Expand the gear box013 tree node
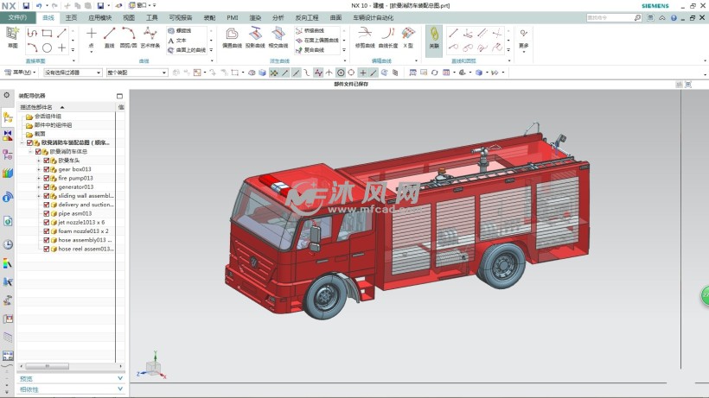The image size is (709, 398). (x=39, y=169)
